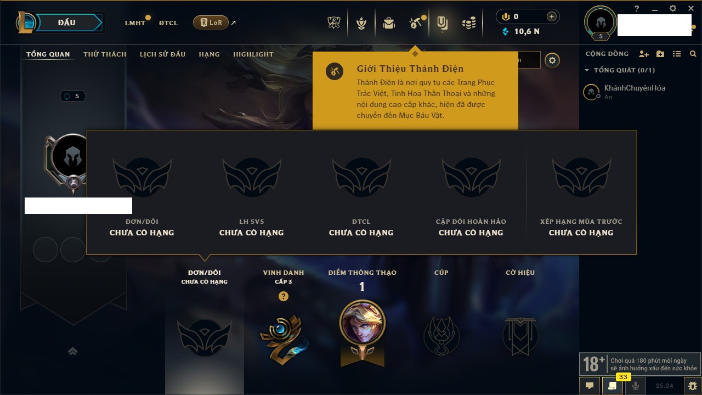Expand banner with up chevron
The image size is (702, 395).
(72, 351)
